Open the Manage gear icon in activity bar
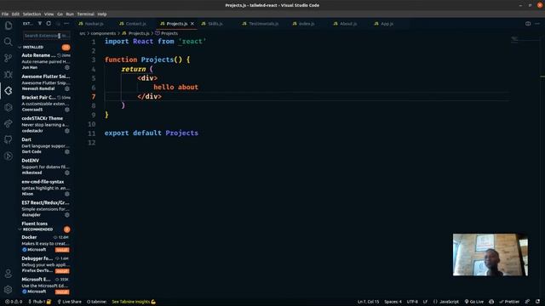Image resolution: width=545 pixels, height=306 pixels. pyautogui.click(x=9, y=289)
